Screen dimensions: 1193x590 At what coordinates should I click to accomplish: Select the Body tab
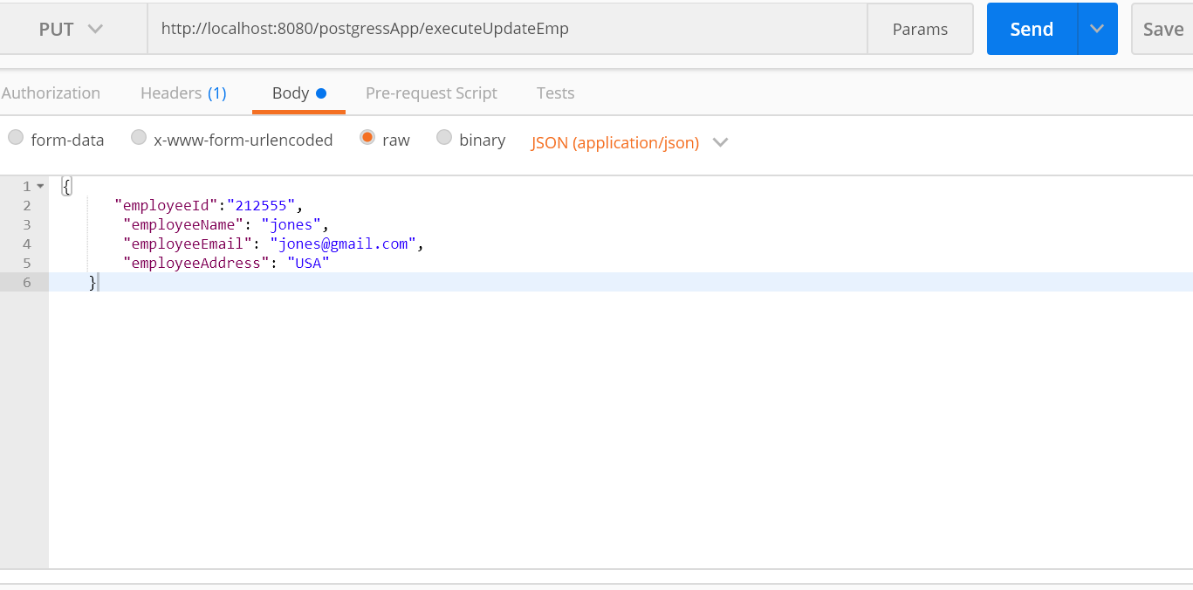click(298, 93)
